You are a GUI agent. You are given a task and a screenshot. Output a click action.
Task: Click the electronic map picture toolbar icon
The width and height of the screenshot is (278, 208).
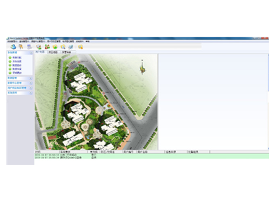[55, 46]
